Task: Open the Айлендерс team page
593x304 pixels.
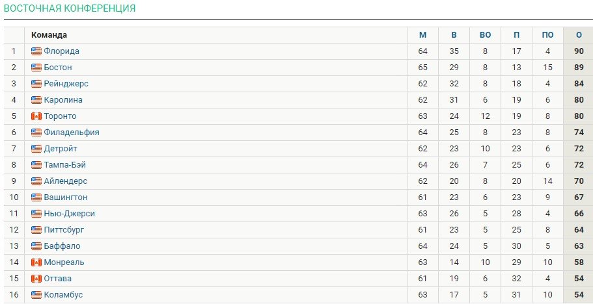Action: pyautogui.click(x=65, y=181)
